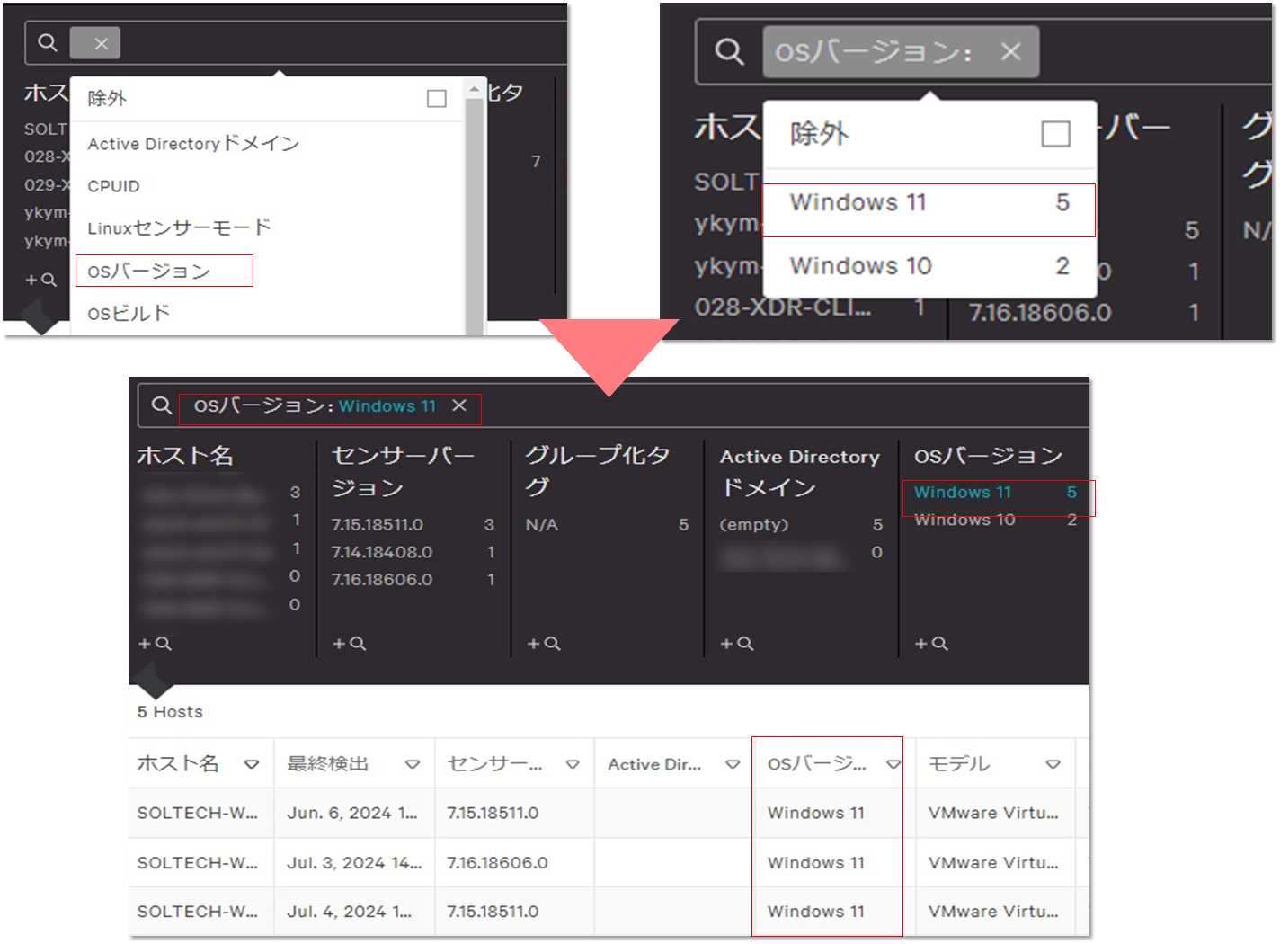
Task: Open the モデル column dropdown
Action: (1053, 764)
